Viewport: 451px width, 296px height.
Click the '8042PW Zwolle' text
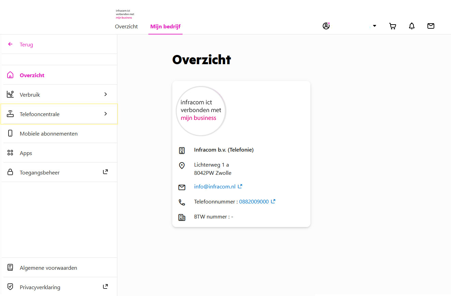(x=213, y=173)
